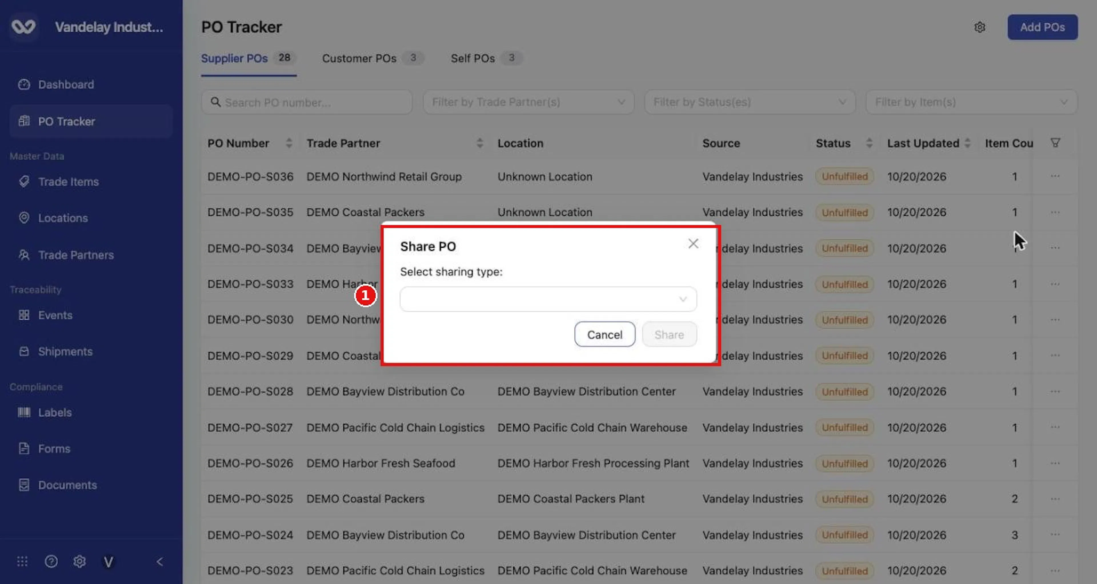
Task: Click the Vandelay Industries logo icon
Action: [23, 27]
